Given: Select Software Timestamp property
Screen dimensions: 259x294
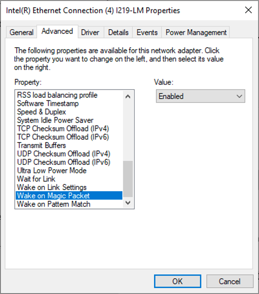Looking at the screenshot, I should 69,104.
